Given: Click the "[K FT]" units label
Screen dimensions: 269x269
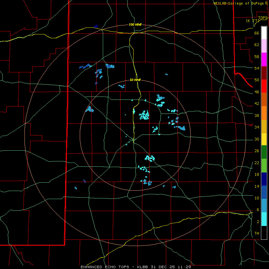Looking at the screenshot, I should [253, 21].
